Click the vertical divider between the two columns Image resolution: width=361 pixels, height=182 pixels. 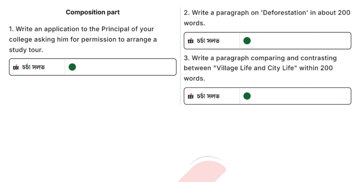coord(180,56)
